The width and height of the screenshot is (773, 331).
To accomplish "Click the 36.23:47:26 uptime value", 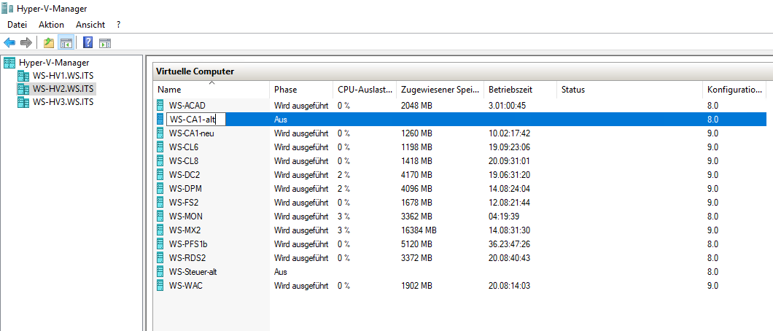I will pyautogui.click(x=508, y=244).
